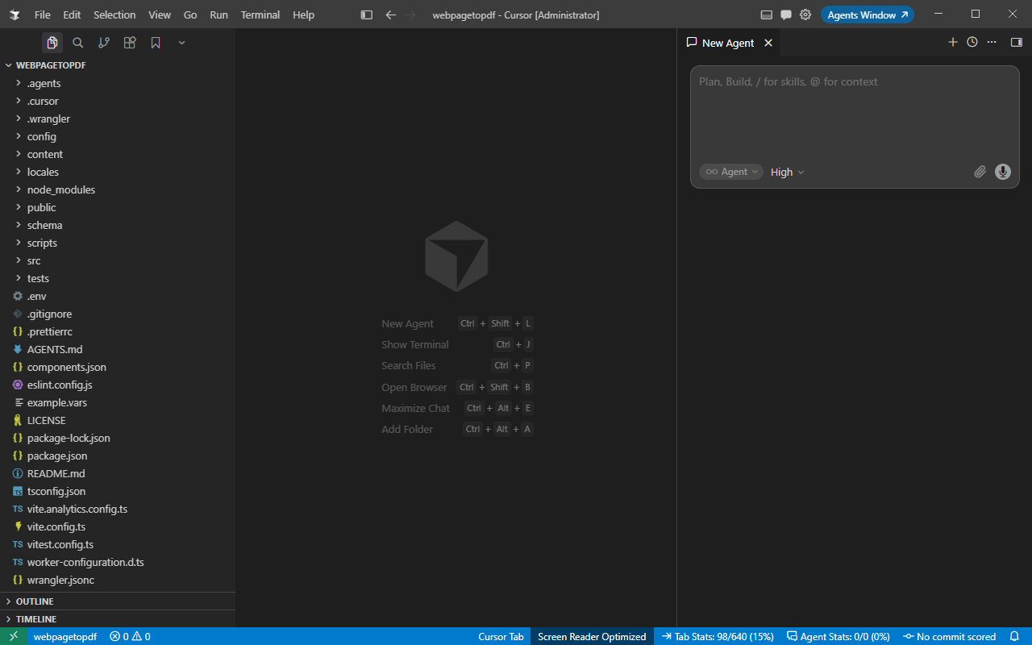
Task: Start voice input with microphone icon
Action: pyautogui.click(x=1003, y=172)
